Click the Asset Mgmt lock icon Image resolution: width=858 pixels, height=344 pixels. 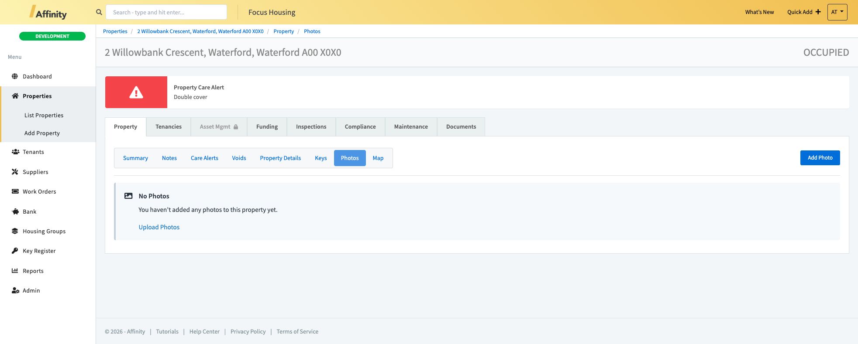click(236, 127)
